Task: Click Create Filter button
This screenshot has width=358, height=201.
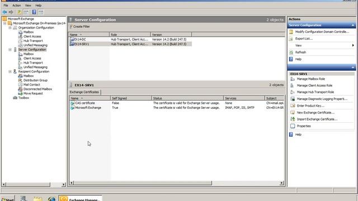Action: pyautogui.click(x=80, y=27)
